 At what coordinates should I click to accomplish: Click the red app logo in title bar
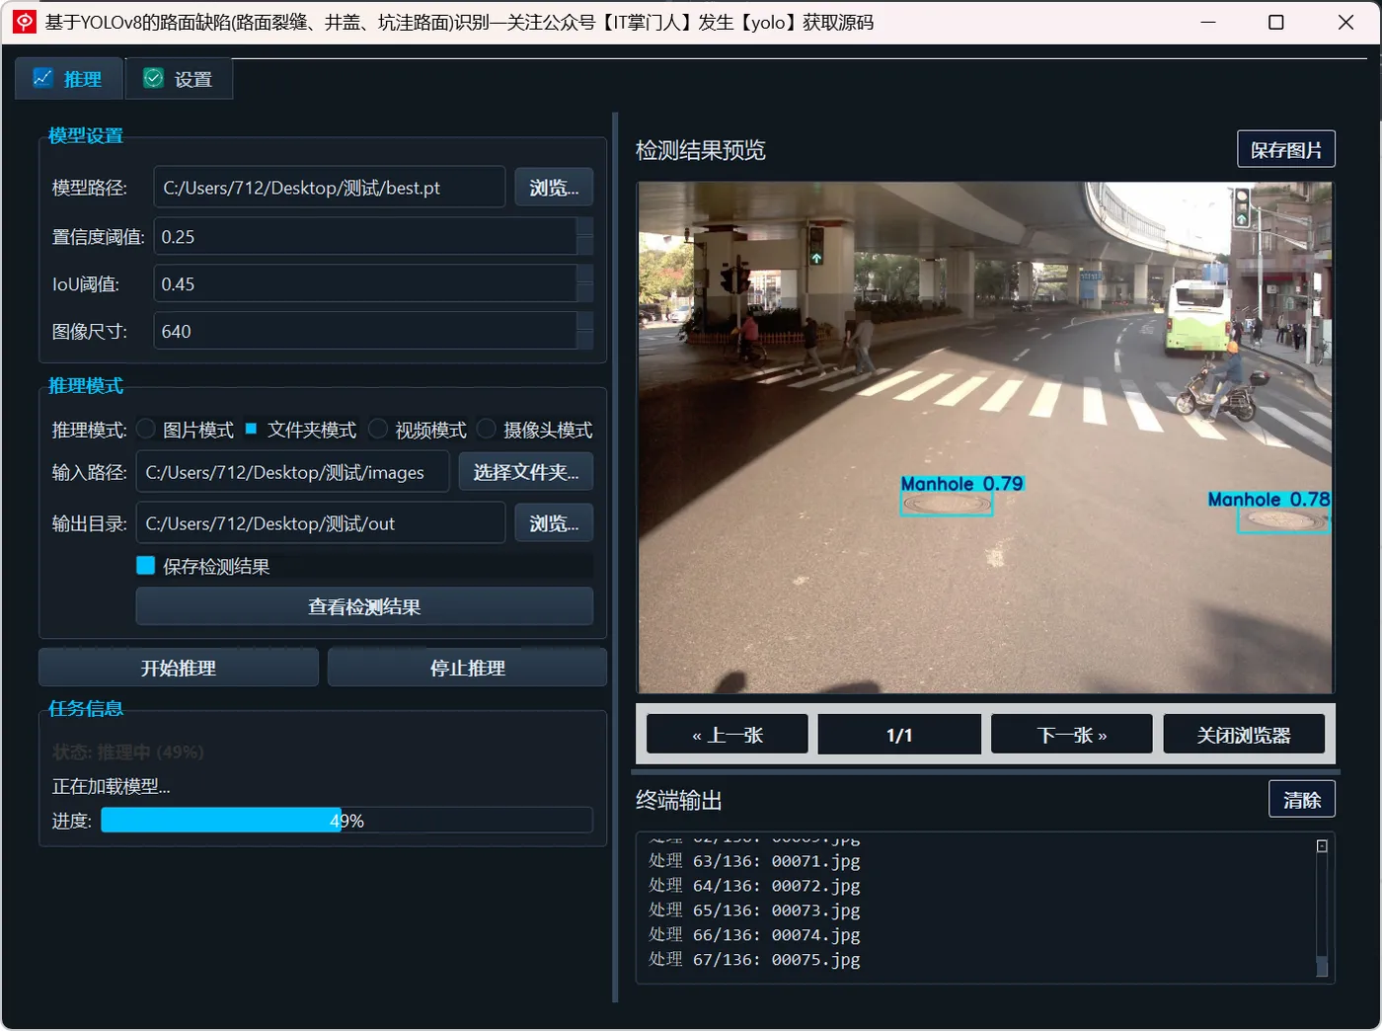(x=25, y=22)
